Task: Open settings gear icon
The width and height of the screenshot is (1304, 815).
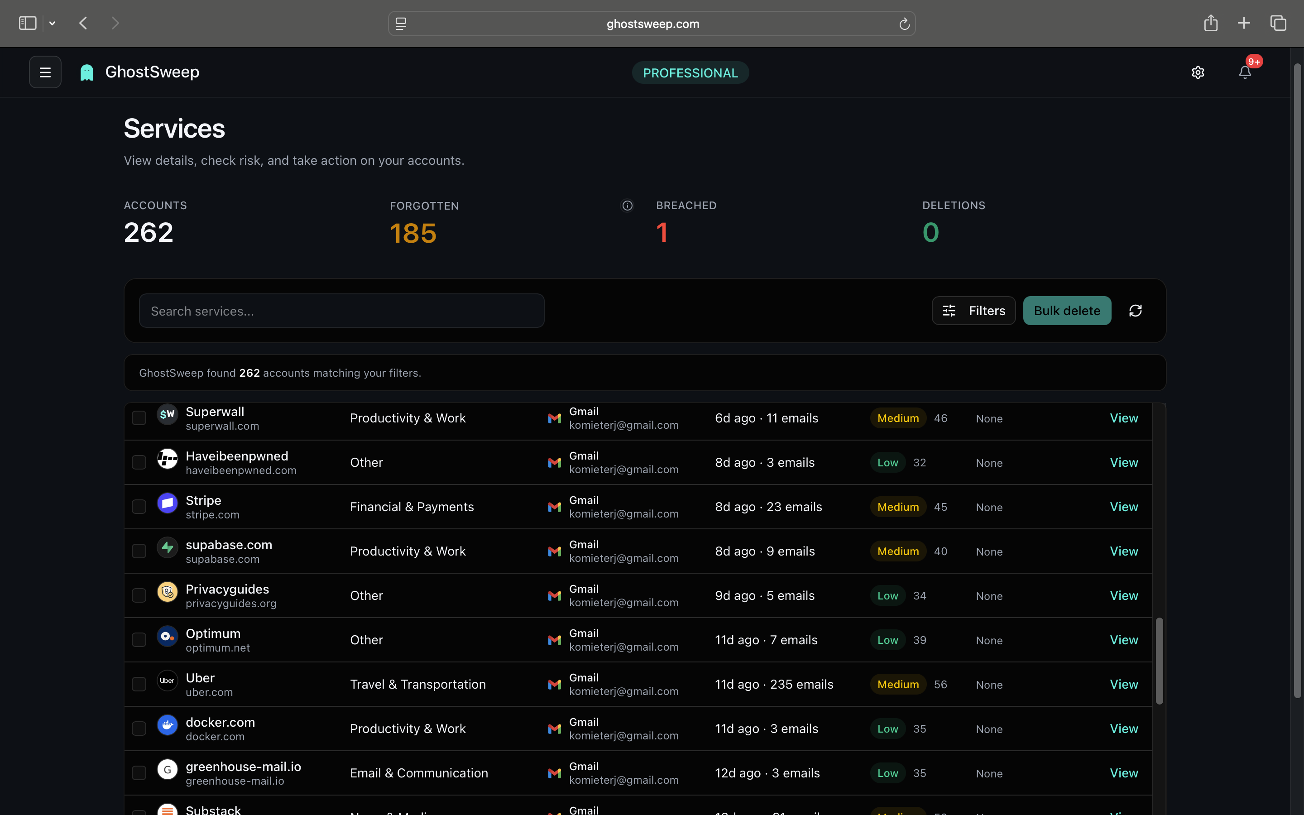Action: (x=1198, y=72)
